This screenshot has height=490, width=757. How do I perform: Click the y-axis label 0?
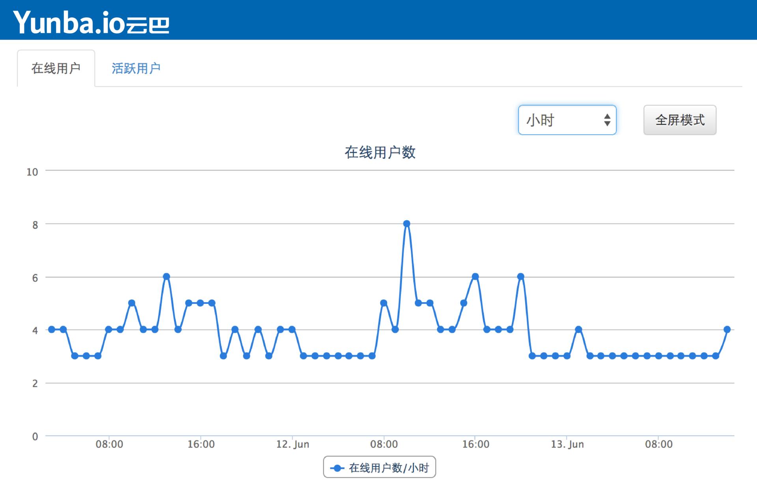pos(35,436)
